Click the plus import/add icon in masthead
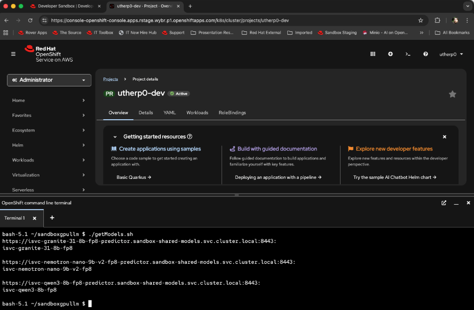This screenshot has height=310, width=474. (x=390, y=54)
